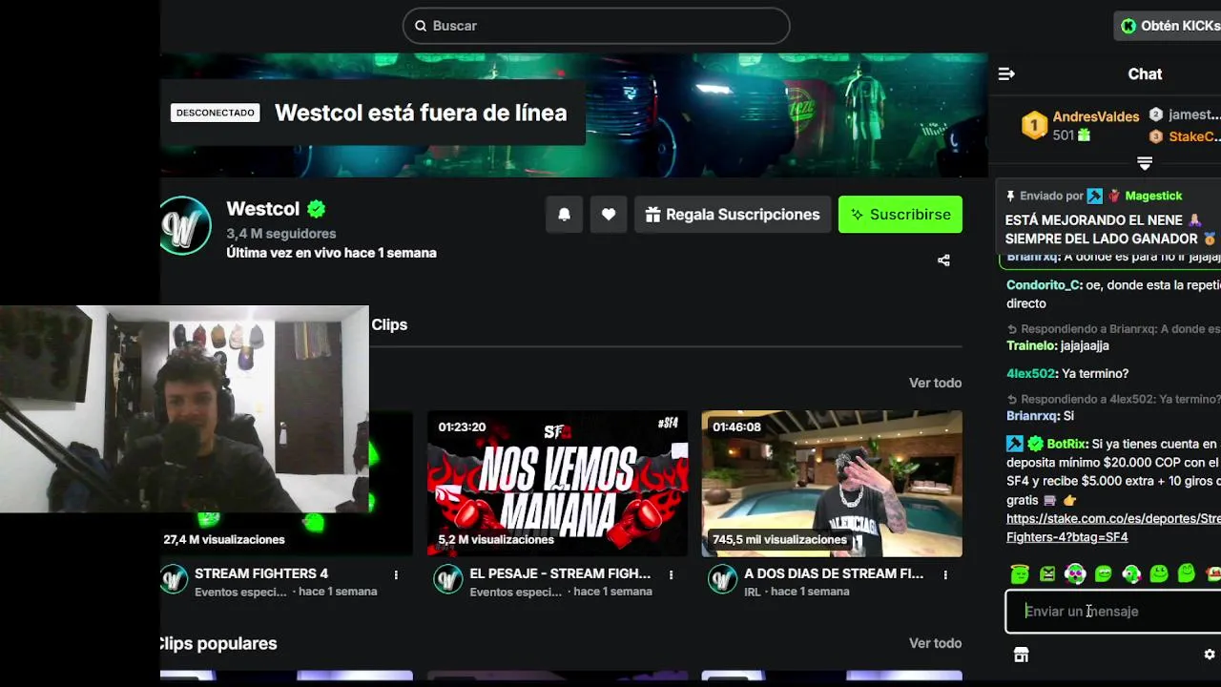The width and height of the screenshot is (1221, 687).
Task: Open A DOS DIAS DE STREAM FI... title
Action: (x=834, y=573)
